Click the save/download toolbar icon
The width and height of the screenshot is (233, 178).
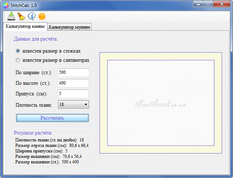click(11, 16)
